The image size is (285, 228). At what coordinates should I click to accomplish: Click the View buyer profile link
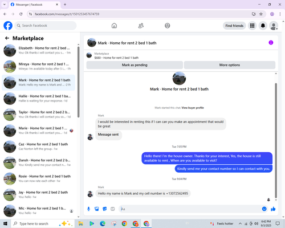coord(193,108)
